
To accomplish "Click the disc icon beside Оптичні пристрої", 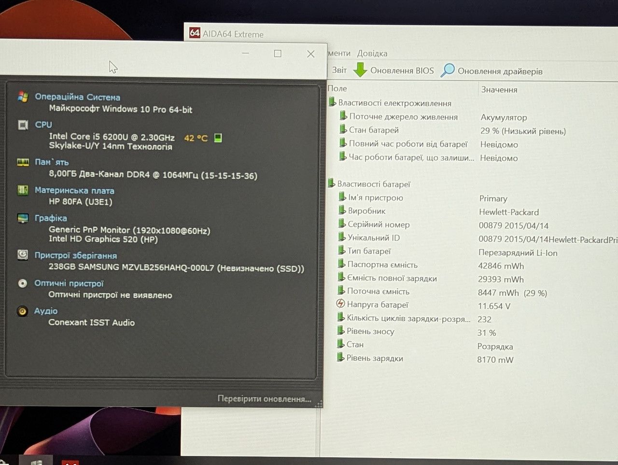I will click(22, 283).
